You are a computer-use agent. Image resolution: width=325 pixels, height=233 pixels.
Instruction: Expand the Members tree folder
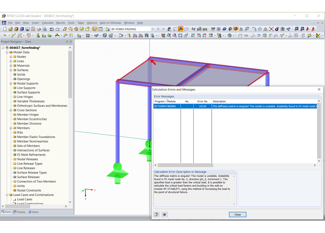coord(11,128)
